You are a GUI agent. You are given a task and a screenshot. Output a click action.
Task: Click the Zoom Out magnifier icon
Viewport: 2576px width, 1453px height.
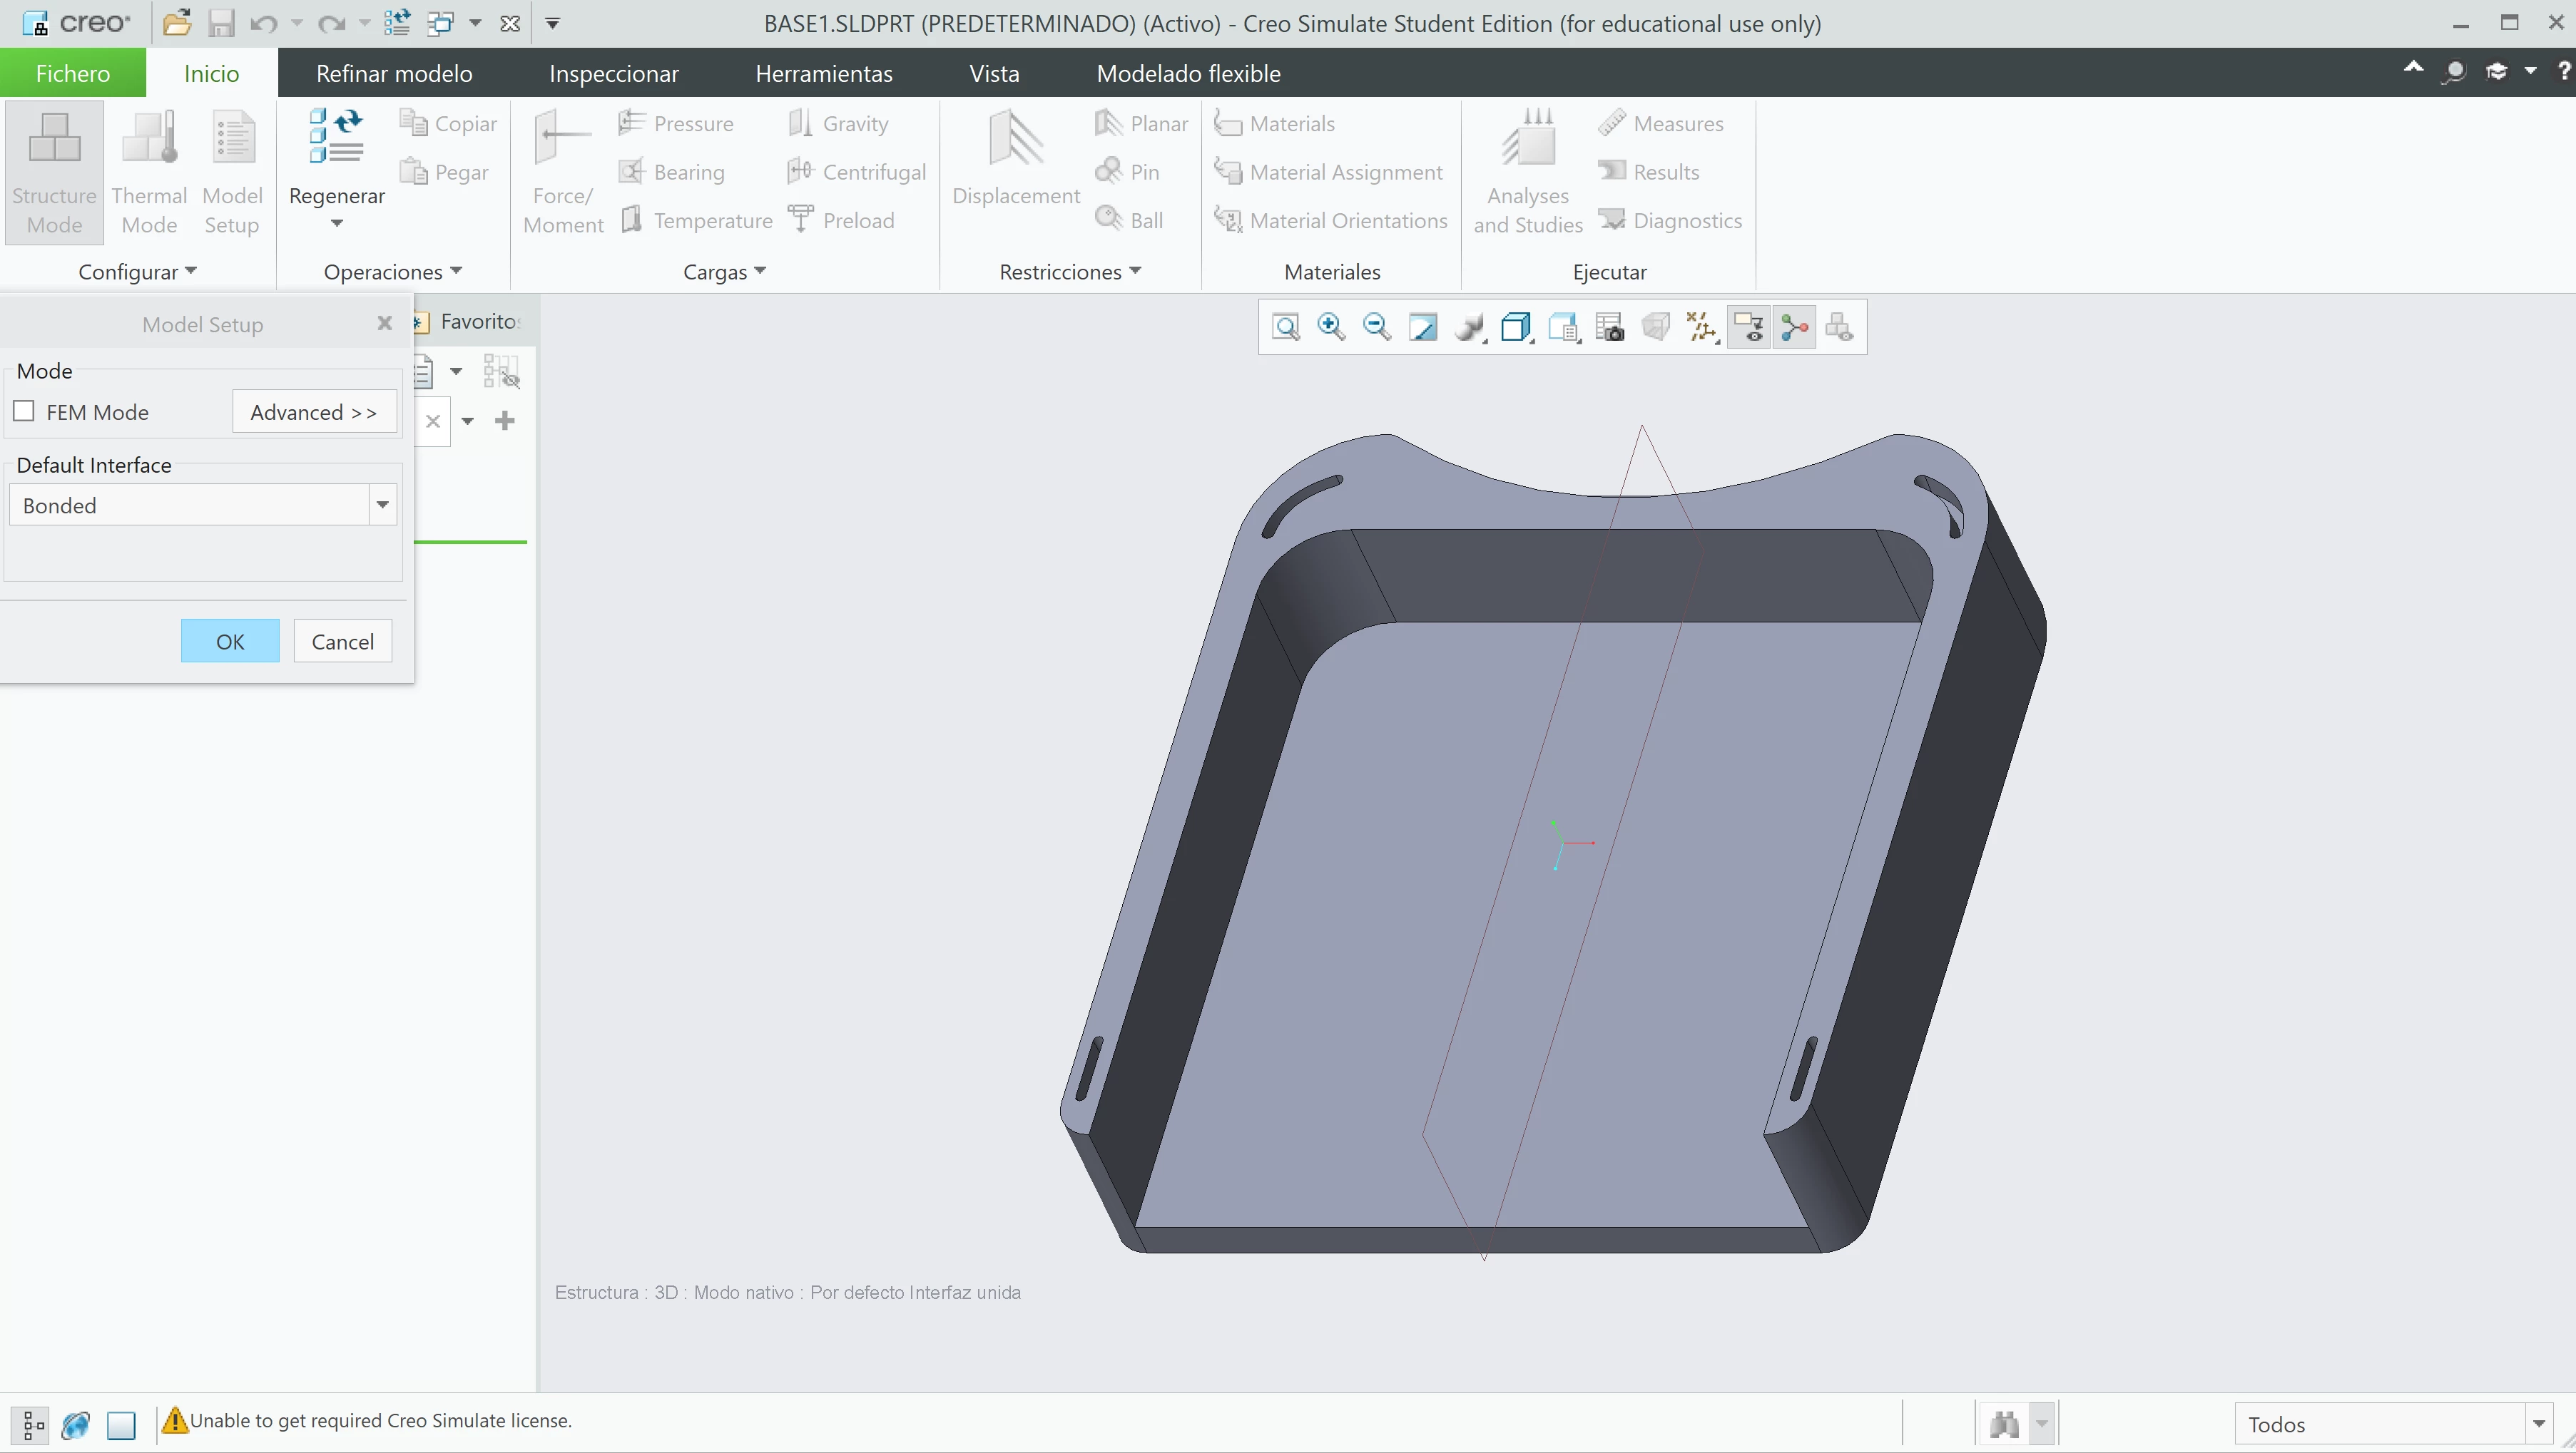pos(1377,327)
